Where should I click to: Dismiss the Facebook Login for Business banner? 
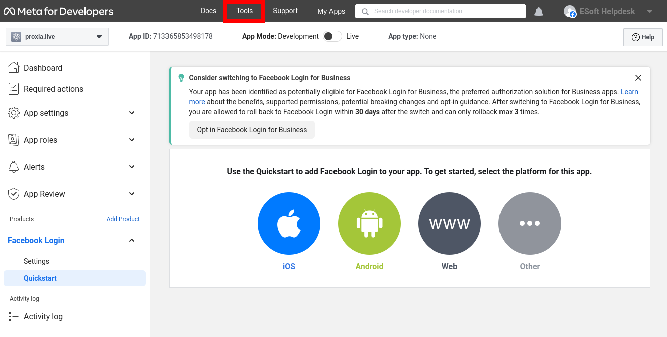[x=638, y=78]
